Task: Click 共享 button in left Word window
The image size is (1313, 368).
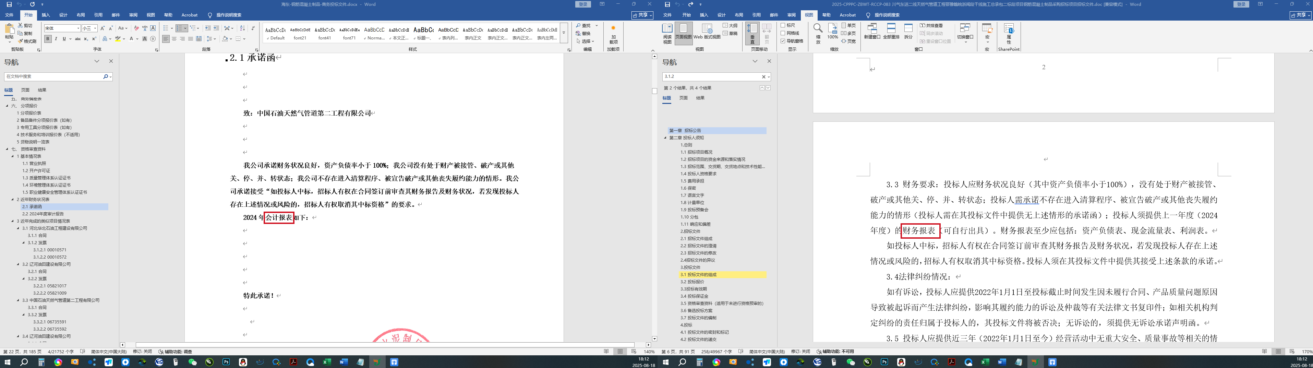Action: (642, 15)
